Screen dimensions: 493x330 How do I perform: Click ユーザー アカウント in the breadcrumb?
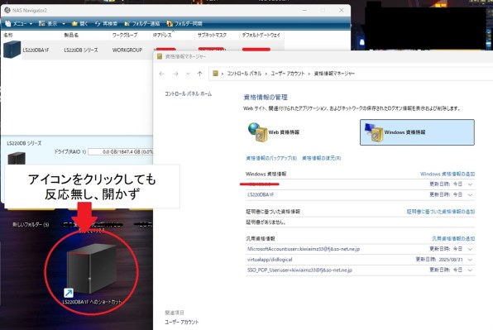click(288, 74)
